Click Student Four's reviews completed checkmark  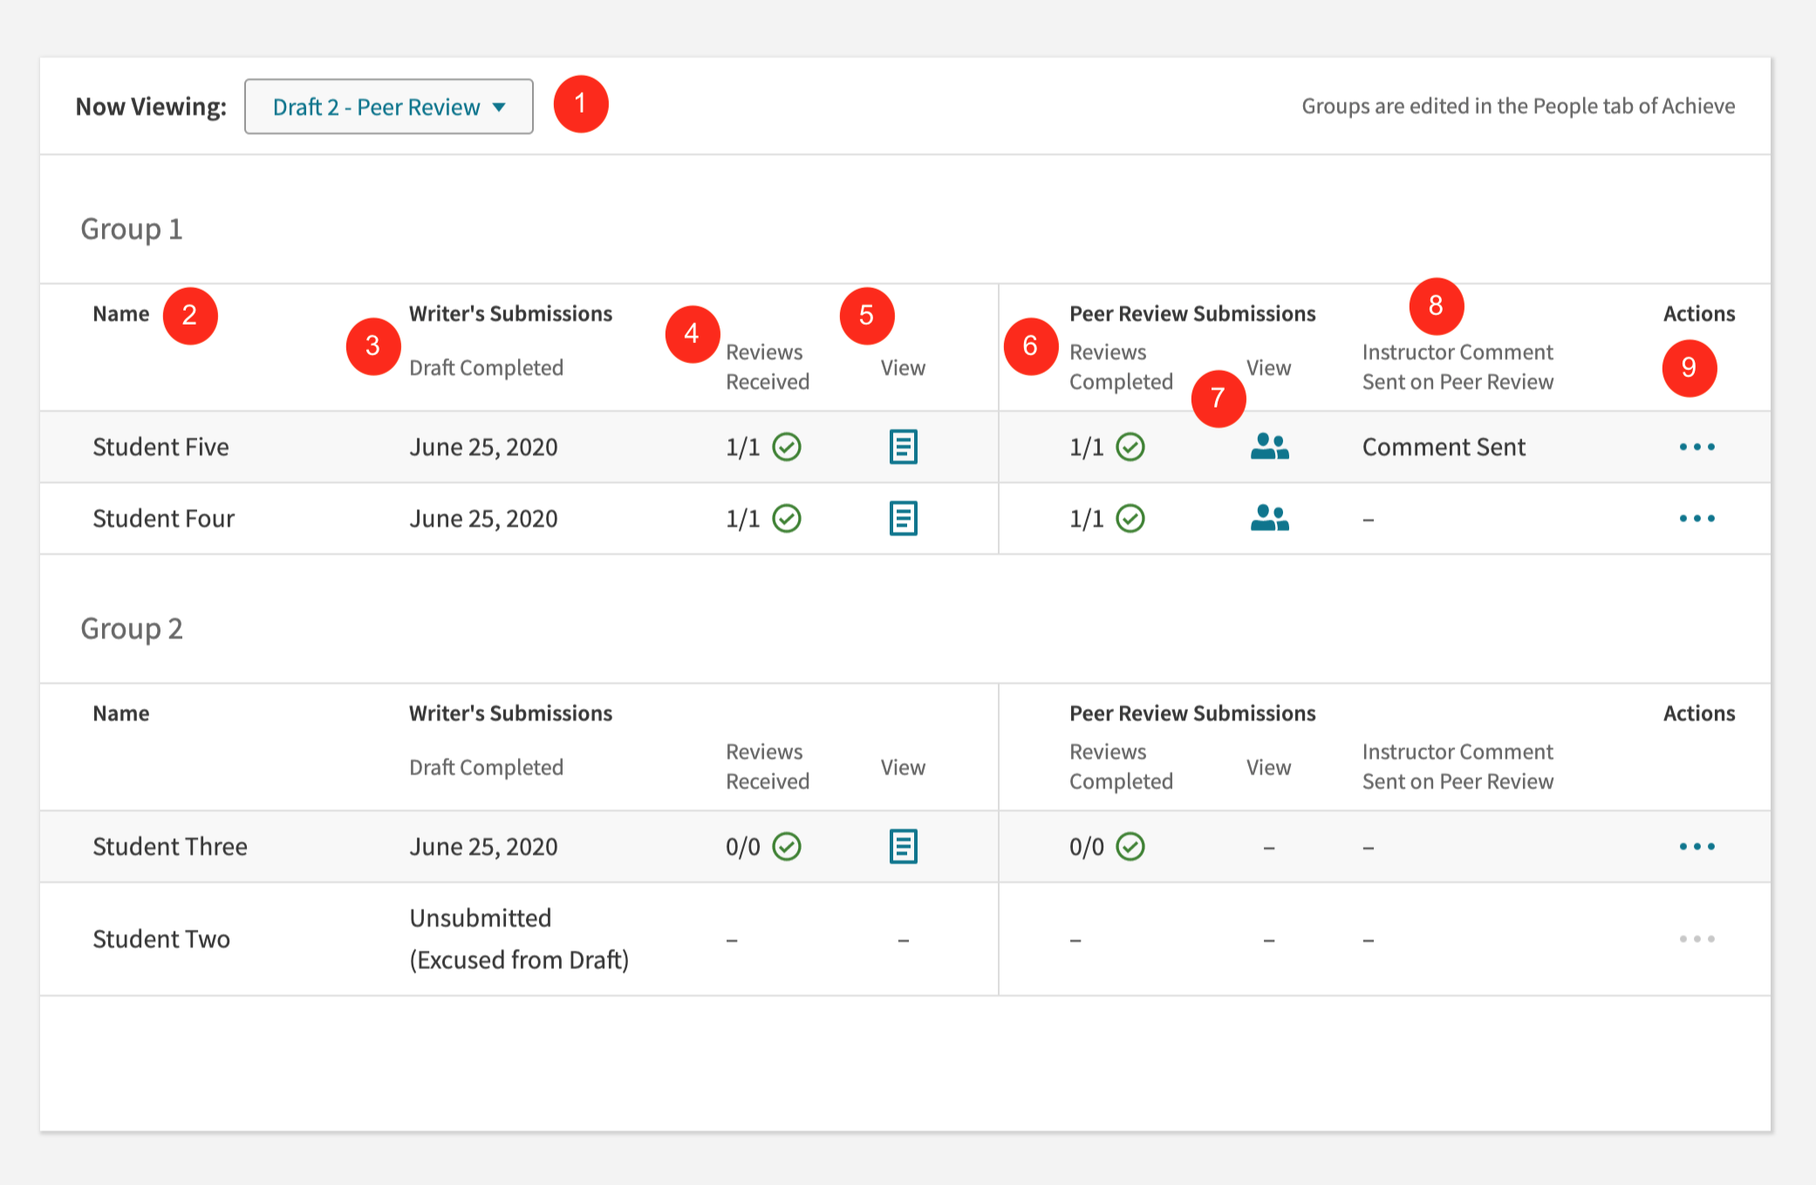[1130, 518]
